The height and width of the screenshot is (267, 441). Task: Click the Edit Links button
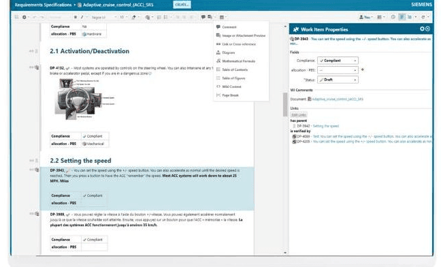pos(299,115)
